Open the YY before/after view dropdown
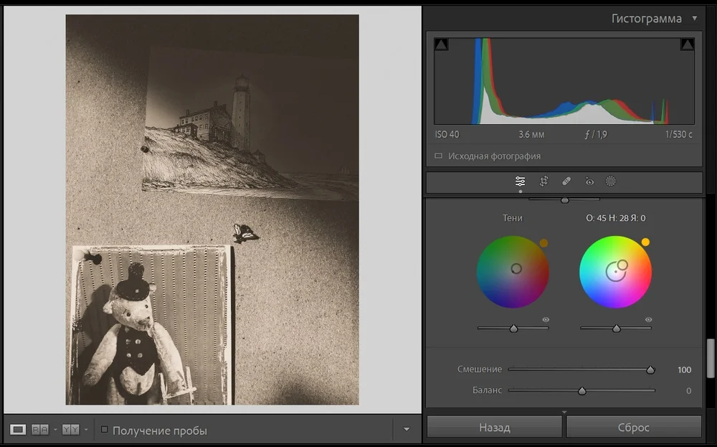The height and width of the screenshot is (447, 717). coord(85,430)
